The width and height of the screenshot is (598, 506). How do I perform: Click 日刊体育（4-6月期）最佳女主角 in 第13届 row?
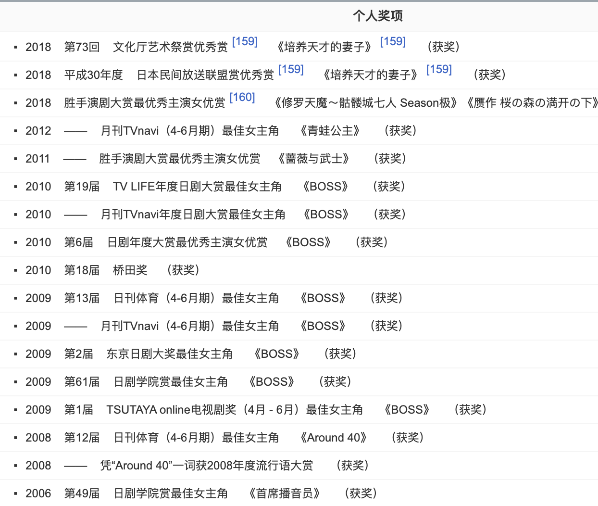tap(196, 298)
